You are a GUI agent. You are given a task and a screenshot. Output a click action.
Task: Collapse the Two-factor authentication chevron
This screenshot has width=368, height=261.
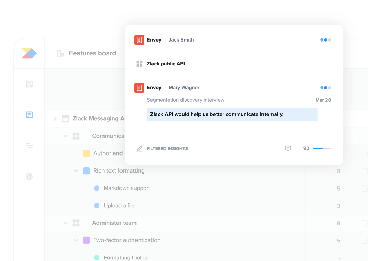coord(76,240)
